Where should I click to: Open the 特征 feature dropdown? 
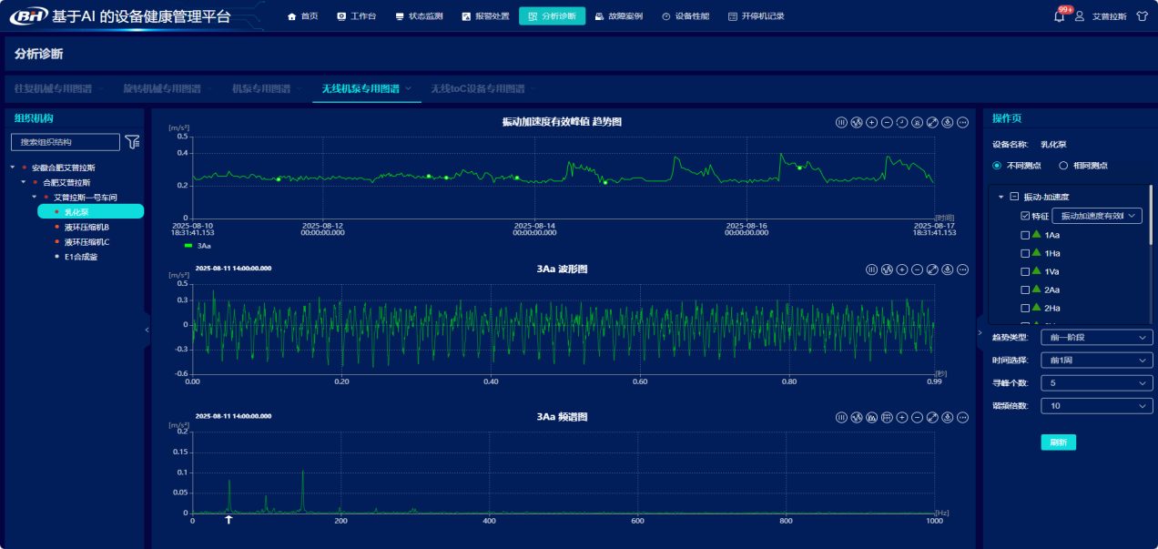click(x=1097, y=216)
